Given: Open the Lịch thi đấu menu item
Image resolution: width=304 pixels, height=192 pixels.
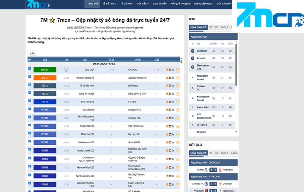Looking at the screenshot, I should pyautogui.click(x=160, y=4).
